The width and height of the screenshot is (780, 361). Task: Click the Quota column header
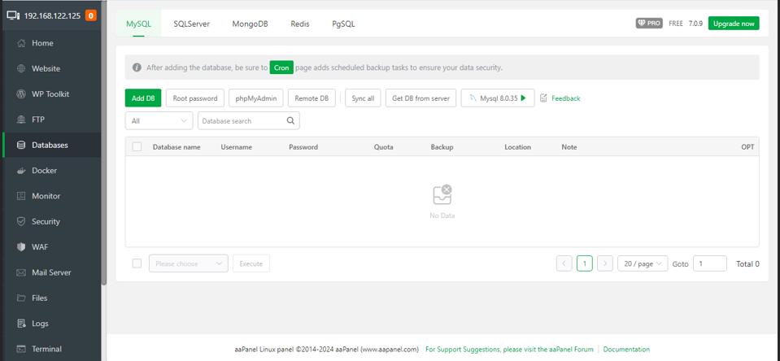384,147
